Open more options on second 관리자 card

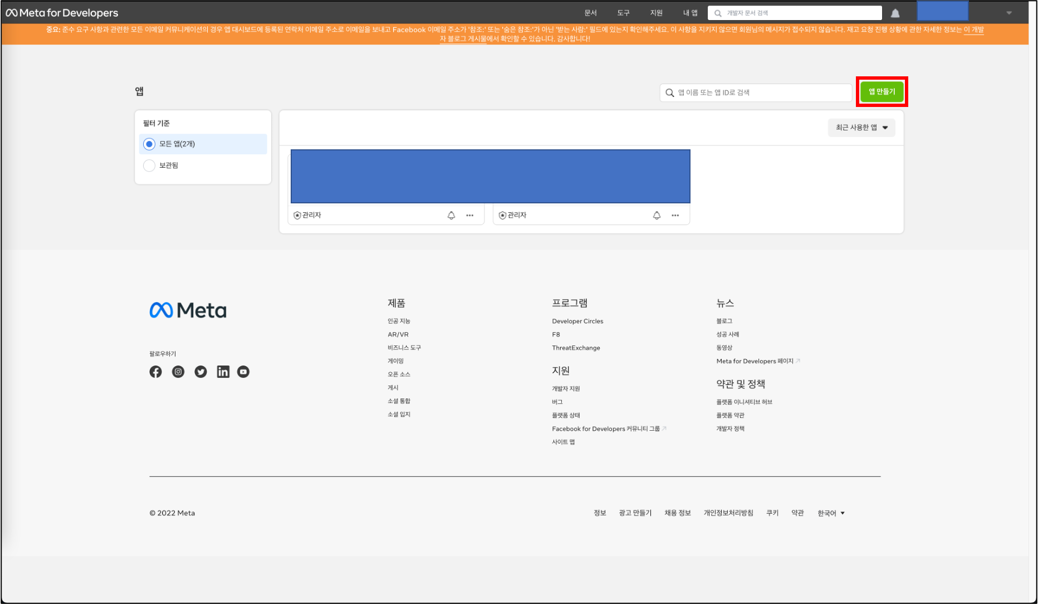coord(675,215)
